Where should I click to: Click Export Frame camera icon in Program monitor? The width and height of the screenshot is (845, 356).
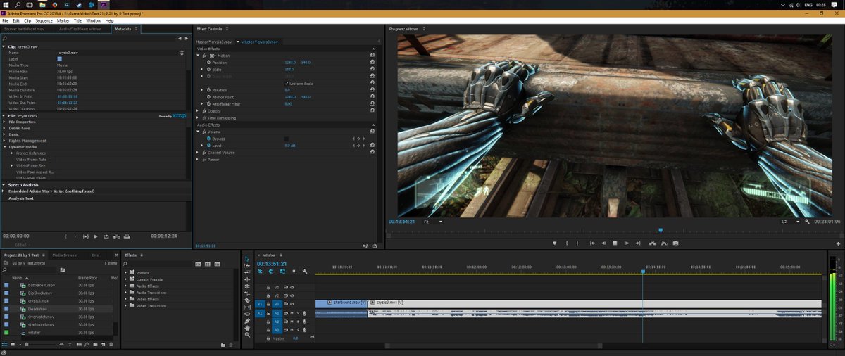click(x=675, y=243)
